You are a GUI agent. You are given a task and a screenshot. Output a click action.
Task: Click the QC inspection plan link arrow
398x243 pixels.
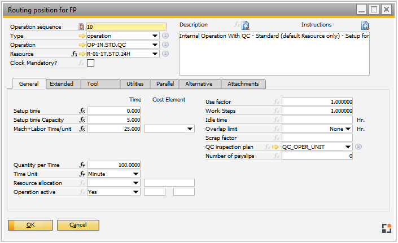pos(277,147)
